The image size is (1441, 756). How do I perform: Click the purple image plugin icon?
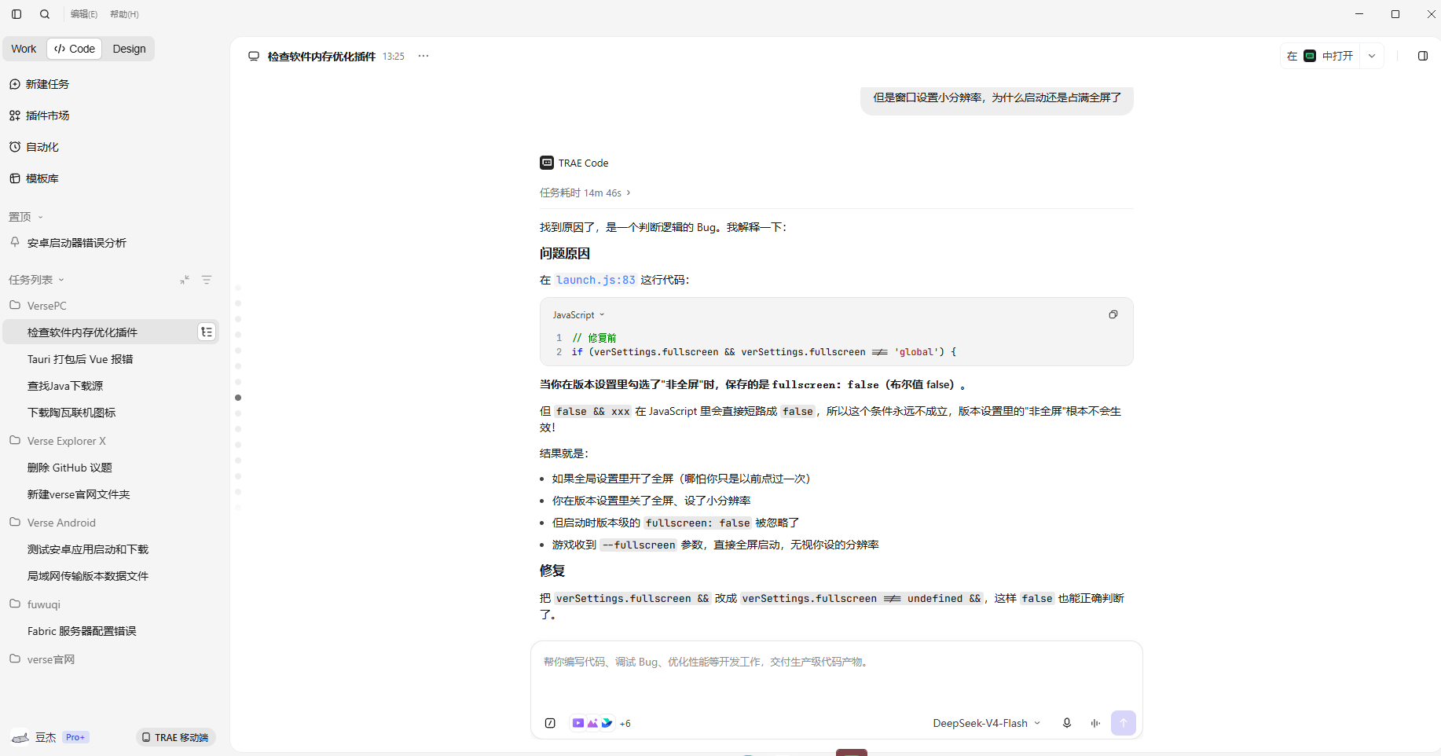point(592,723)
